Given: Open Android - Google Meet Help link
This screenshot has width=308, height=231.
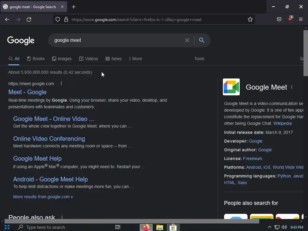Looking at the screenshot, I should click(51, 179).
